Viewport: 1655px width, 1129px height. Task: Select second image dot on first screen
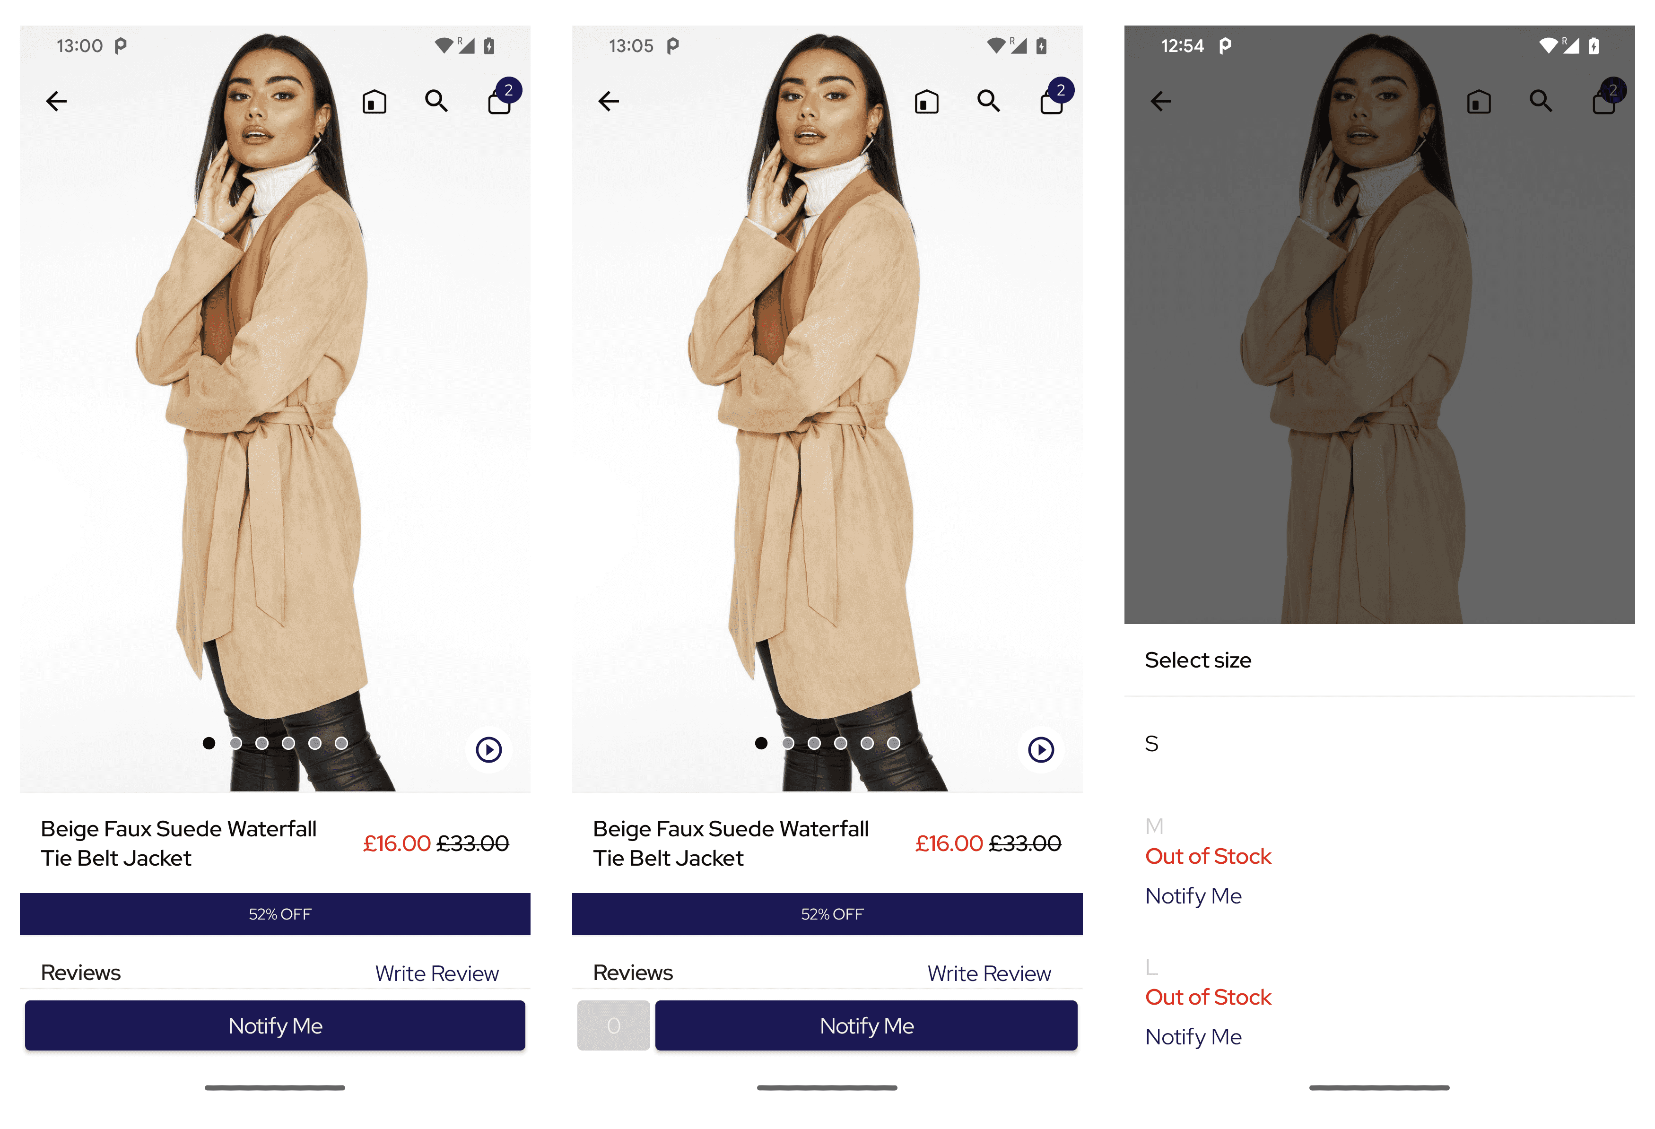(x=235, y=743)
